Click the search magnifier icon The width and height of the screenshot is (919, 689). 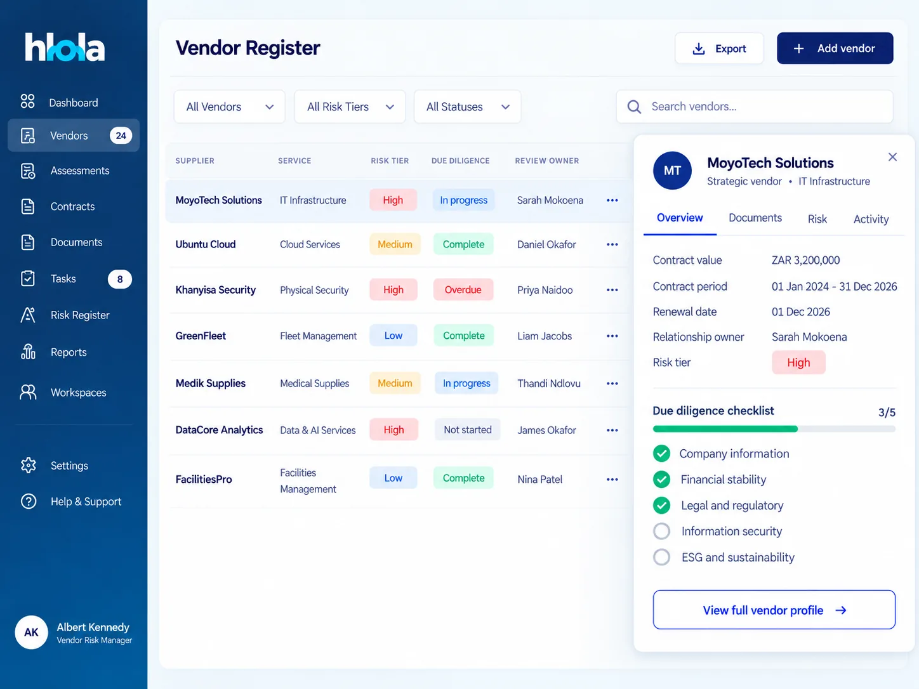(634, 107)
